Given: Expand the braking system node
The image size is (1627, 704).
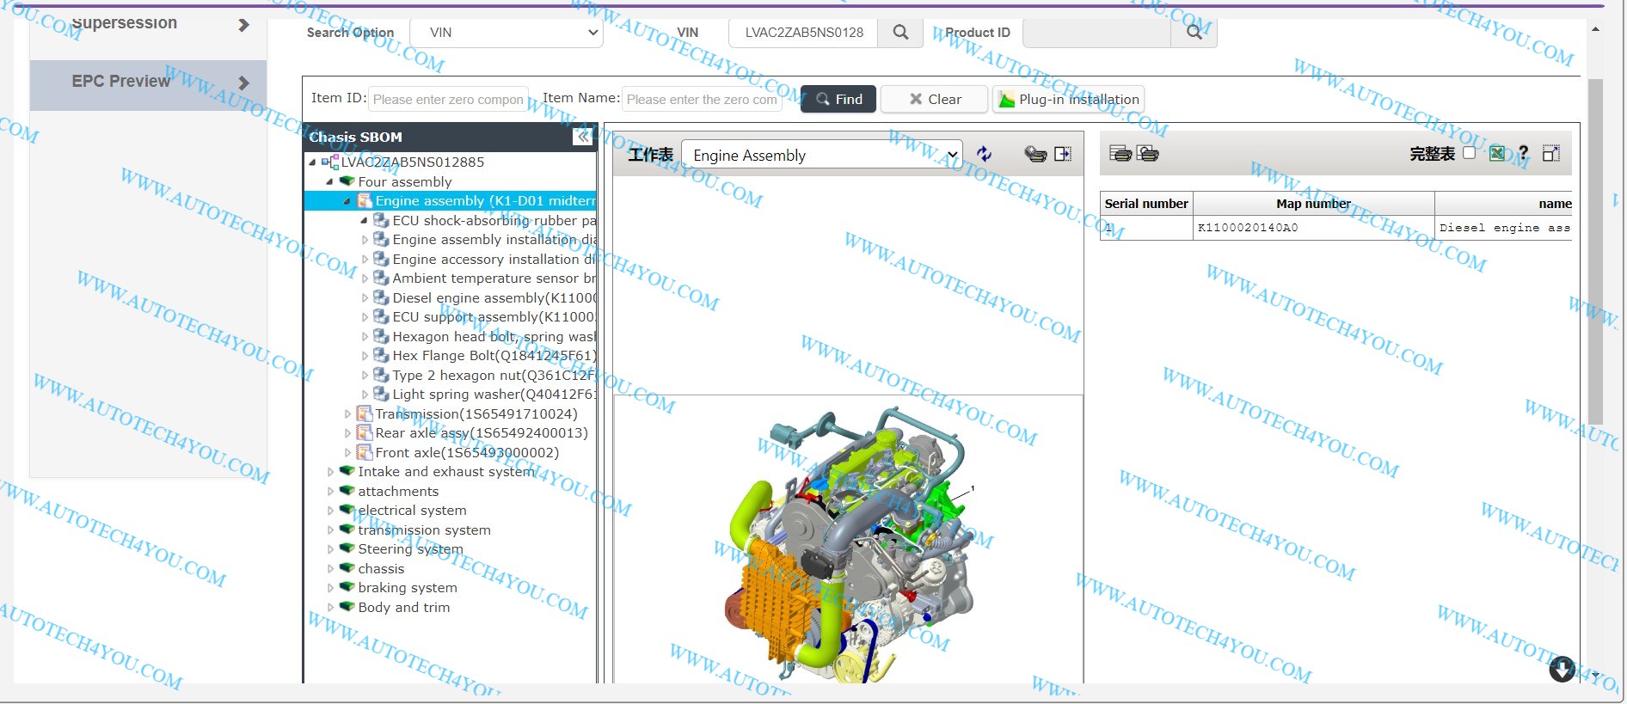Looking at the screenshot, I should [x=330, y=588].
